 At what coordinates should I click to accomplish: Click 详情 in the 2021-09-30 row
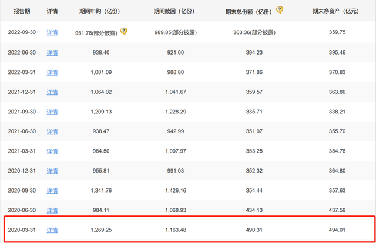tap(52, 112)
